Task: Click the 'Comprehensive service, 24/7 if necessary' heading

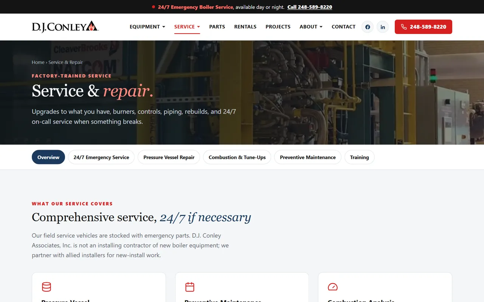Action: tap(141, 217)
